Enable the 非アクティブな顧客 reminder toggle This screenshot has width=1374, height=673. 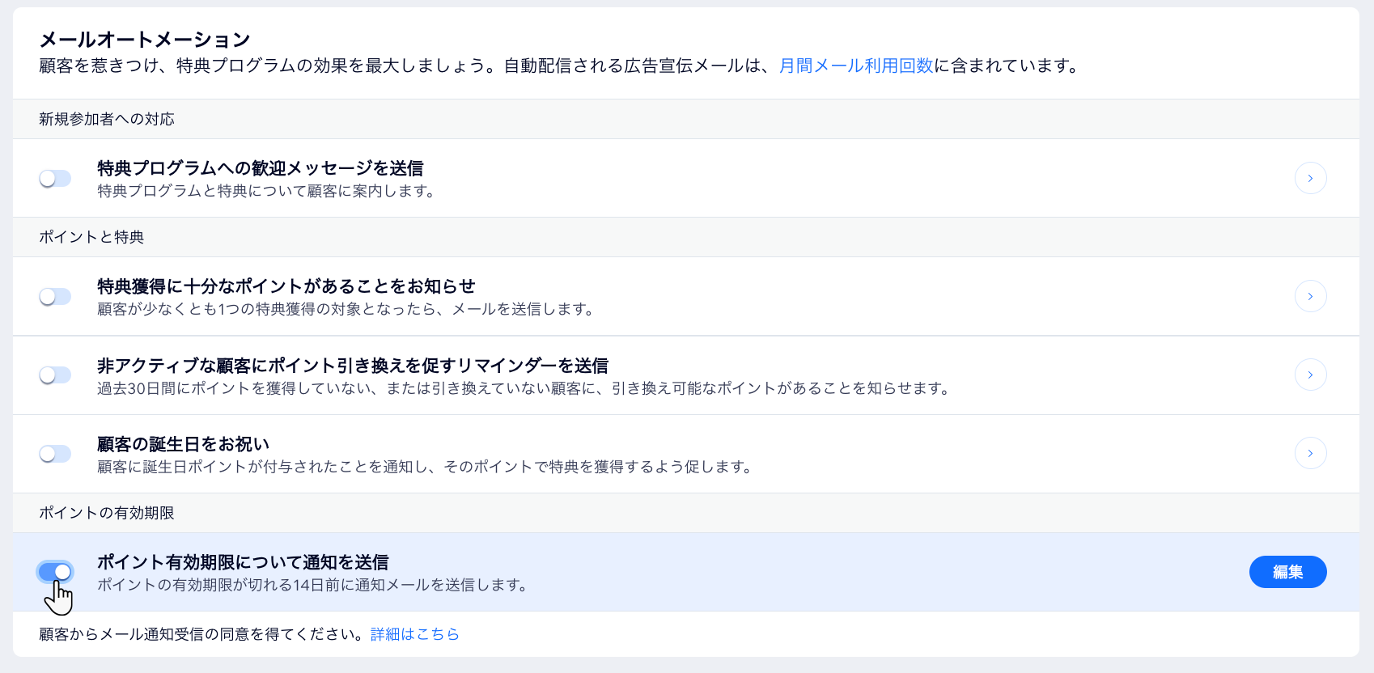55,375
